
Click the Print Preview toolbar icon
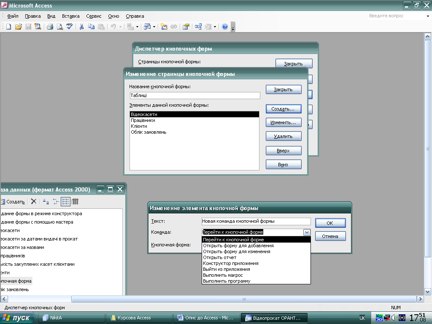(x=59, y=27)
